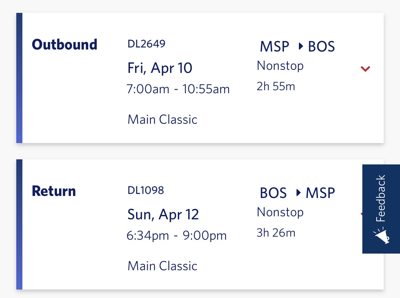Click Nonstop label on the Outbound flight
The width and height of the screenshot is (400, 298).
280,66
